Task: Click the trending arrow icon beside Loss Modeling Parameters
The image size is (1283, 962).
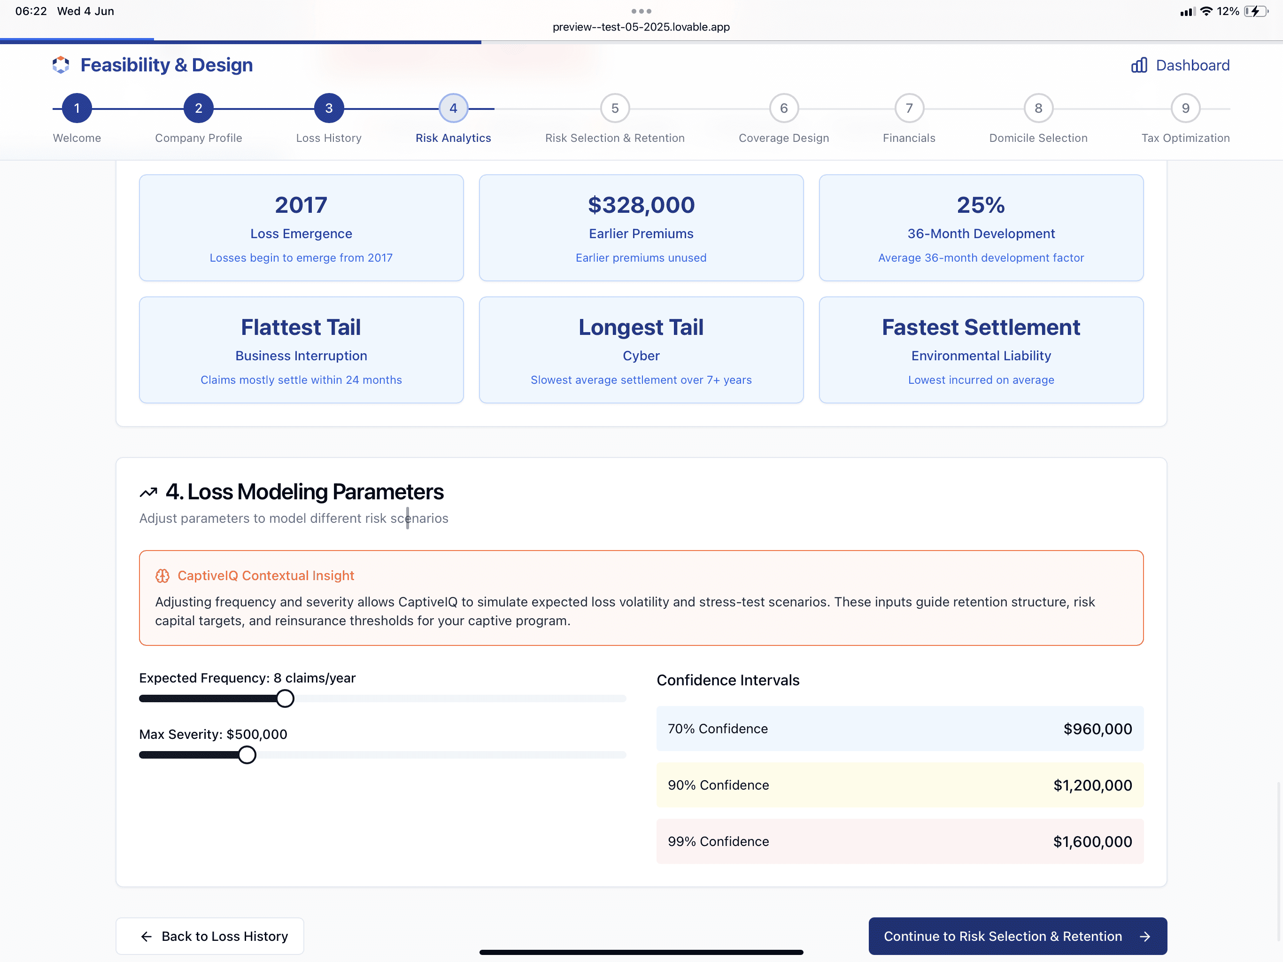Action: coord(148,493)
